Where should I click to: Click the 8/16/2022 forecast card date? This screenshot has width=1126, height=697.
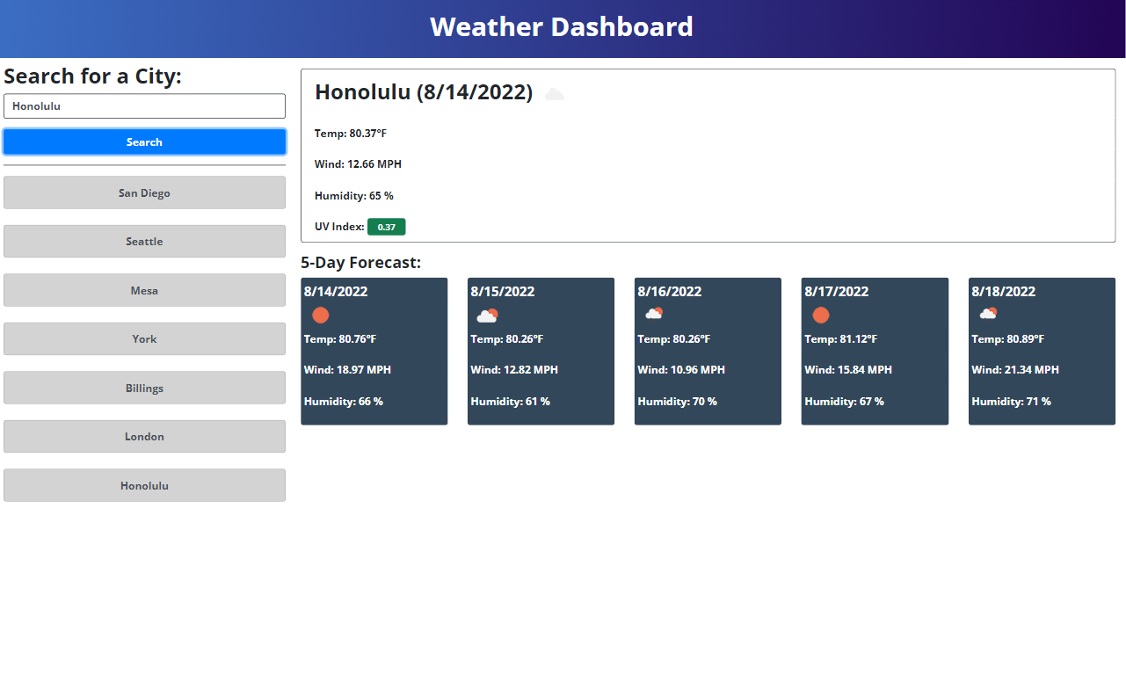(670, 292)
